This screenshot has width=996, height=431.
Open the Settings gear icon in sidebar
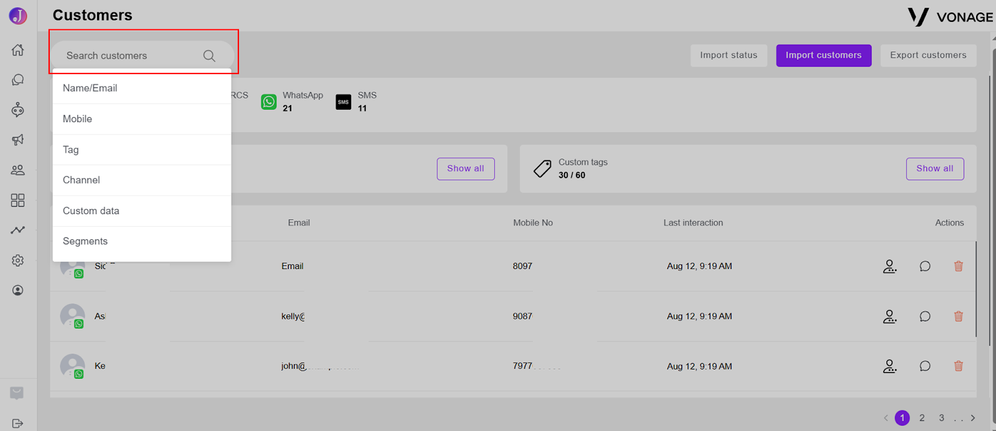pos(17,260)
